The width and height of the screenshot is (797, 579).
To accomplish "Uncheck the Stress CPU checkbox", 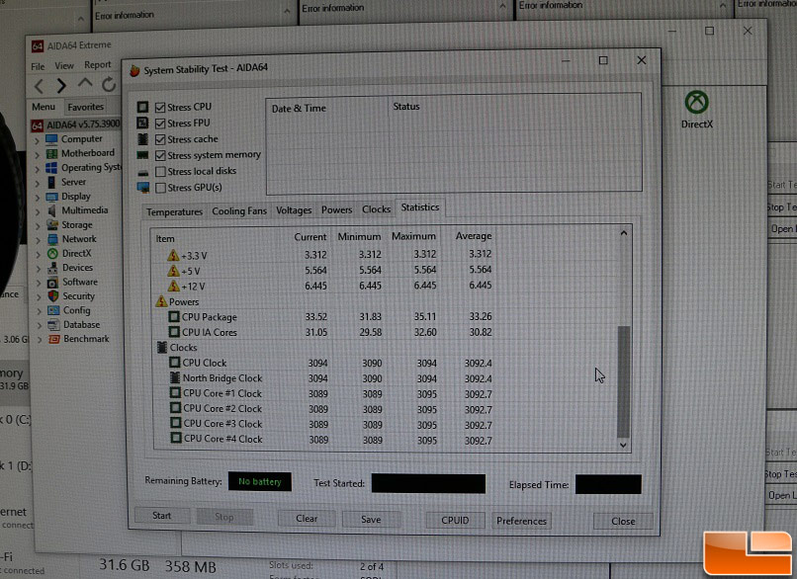I will tap(160, 107).
